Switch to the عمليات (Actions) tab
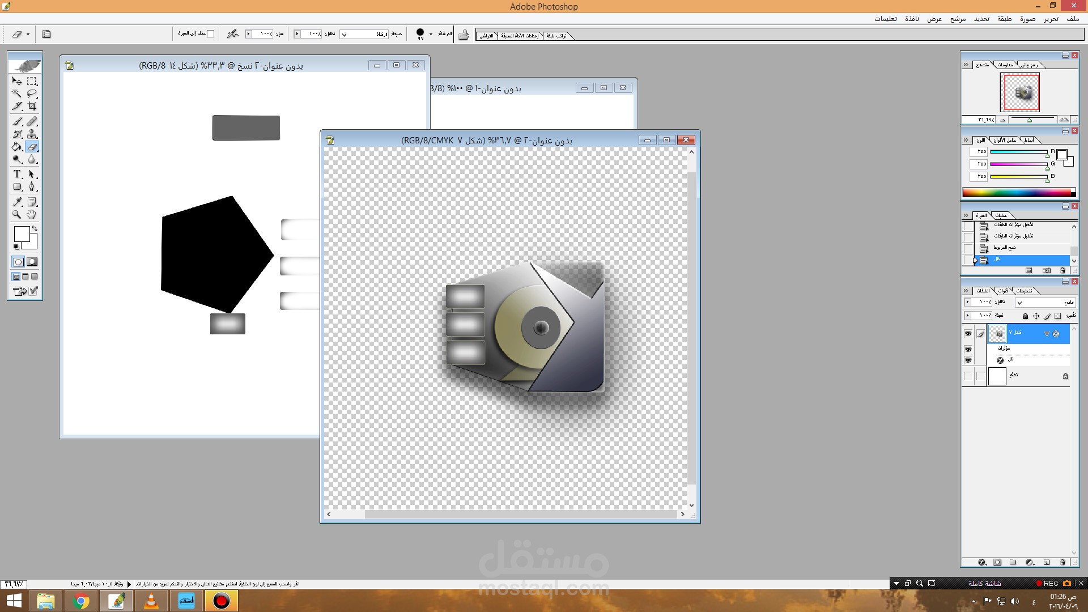Image resolution: width=1088 pixels, height=612 pixels. (1001, 215)
